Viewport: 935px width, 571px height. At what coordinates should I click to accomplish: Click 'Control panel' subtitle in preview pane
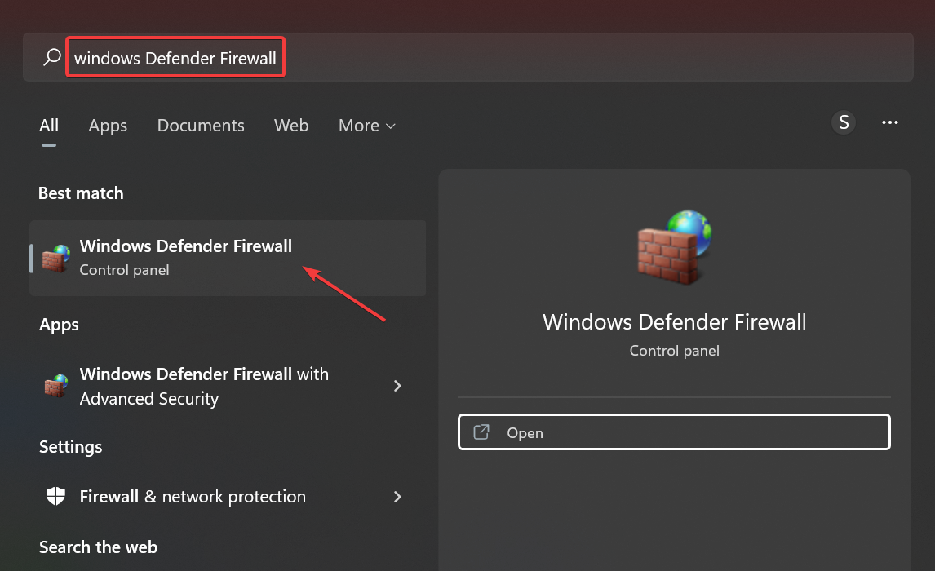[675, 351]
